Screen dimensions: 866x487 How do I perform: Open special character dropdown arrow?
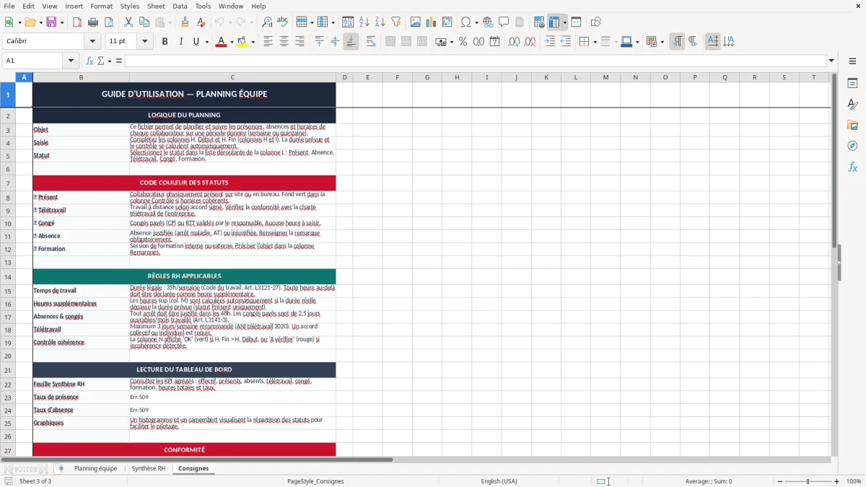click(x=475, y=22)
